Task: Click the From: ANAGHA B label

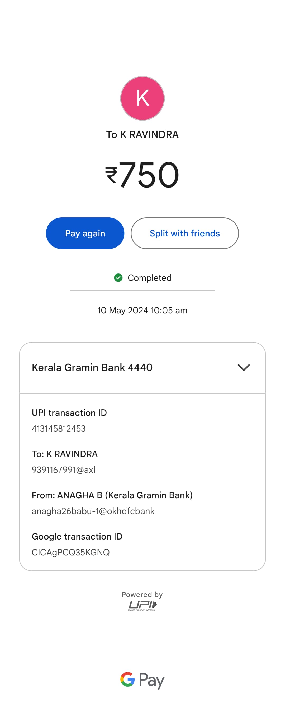Action: 112,495
